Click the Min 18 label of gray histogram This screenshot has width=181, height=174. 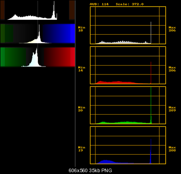point(81,29)
